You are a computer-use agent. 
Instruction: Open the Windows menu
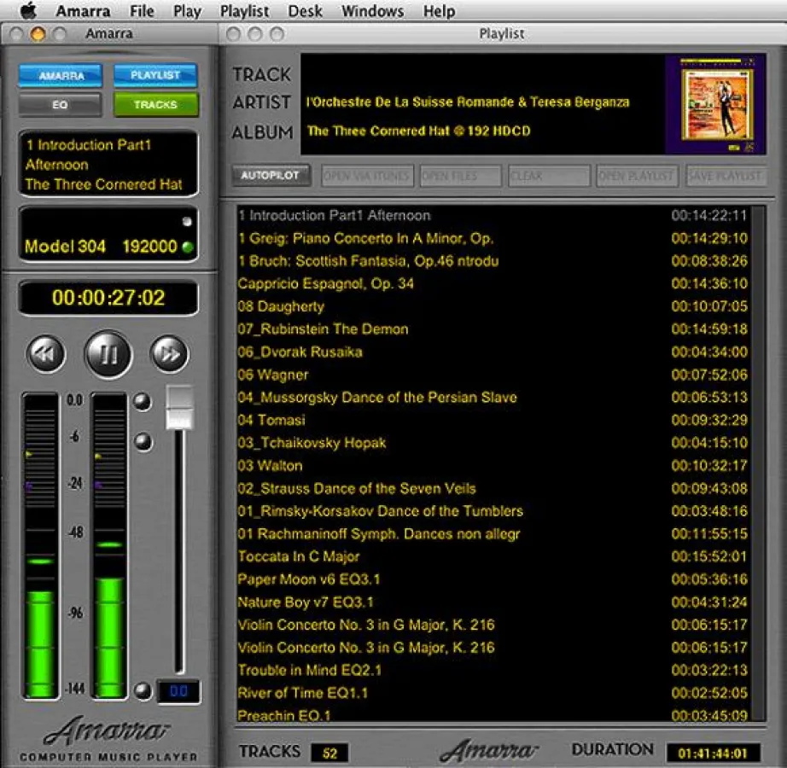point(372,11)
